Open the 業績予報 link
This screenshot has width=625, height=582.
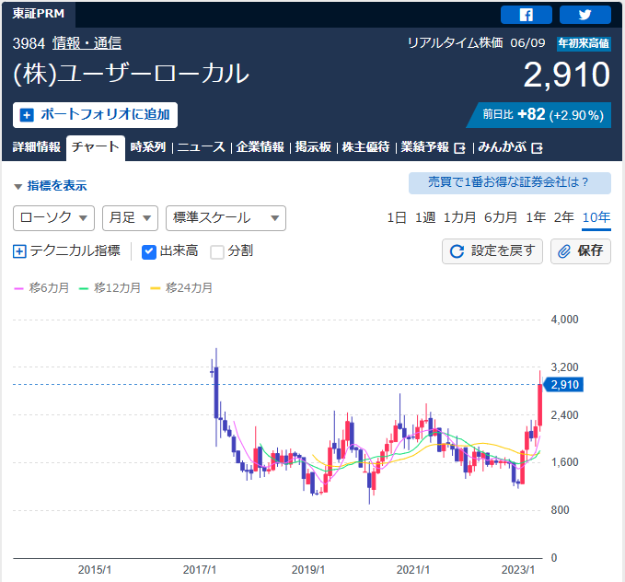point(424,147)
